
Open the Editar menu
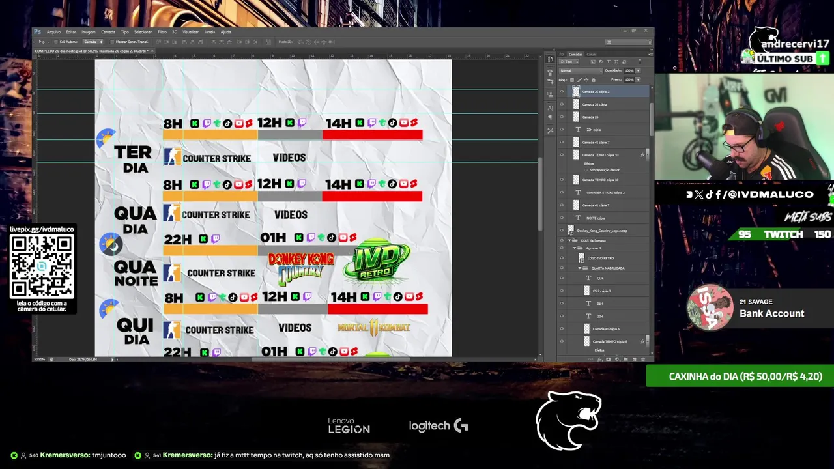71,32
